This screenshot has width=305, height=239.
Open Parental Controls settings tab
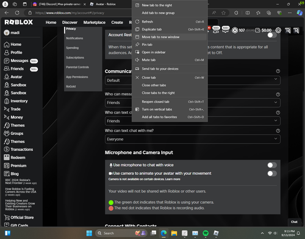pyautogui.click(x=77, y=67)
